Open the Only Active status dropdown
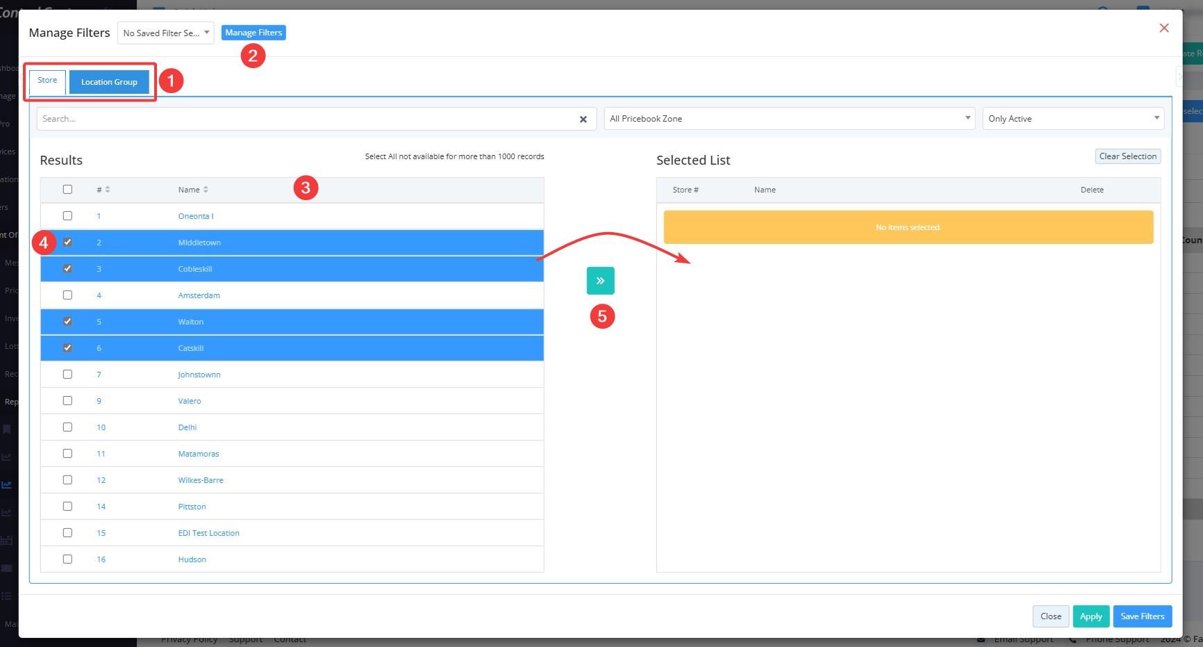The image size is (1203, 647). (1073, 119)
